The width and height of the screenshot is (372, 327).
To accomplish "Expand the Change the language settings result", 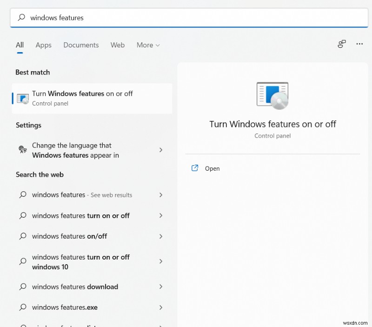I will [x=161, y=150].
